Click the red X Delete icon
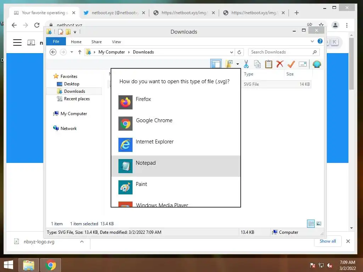Viewport: 363px width, 272px height. point(280,64)
